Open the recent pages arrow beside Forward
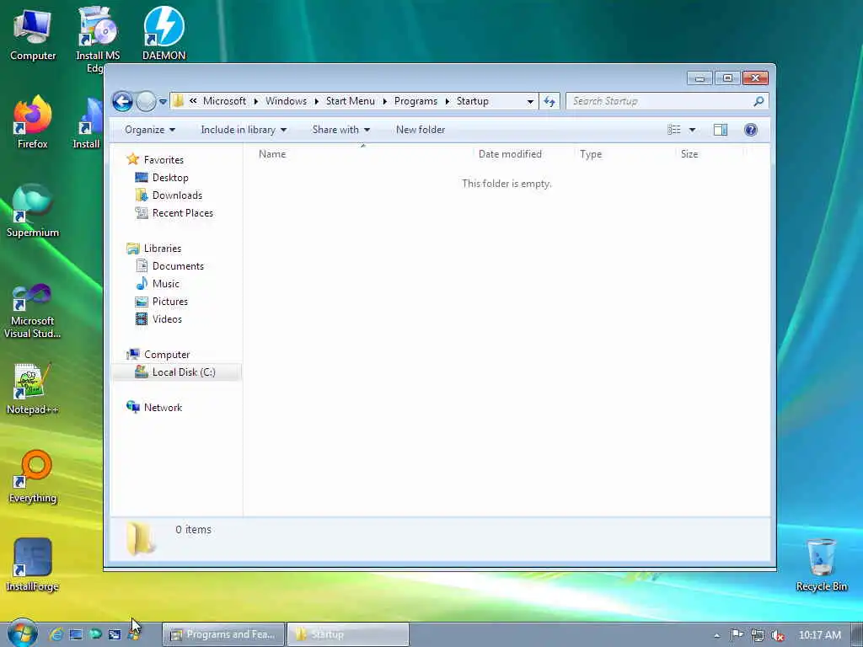Screen dimensions: 863x647 [x=163, y=102]
